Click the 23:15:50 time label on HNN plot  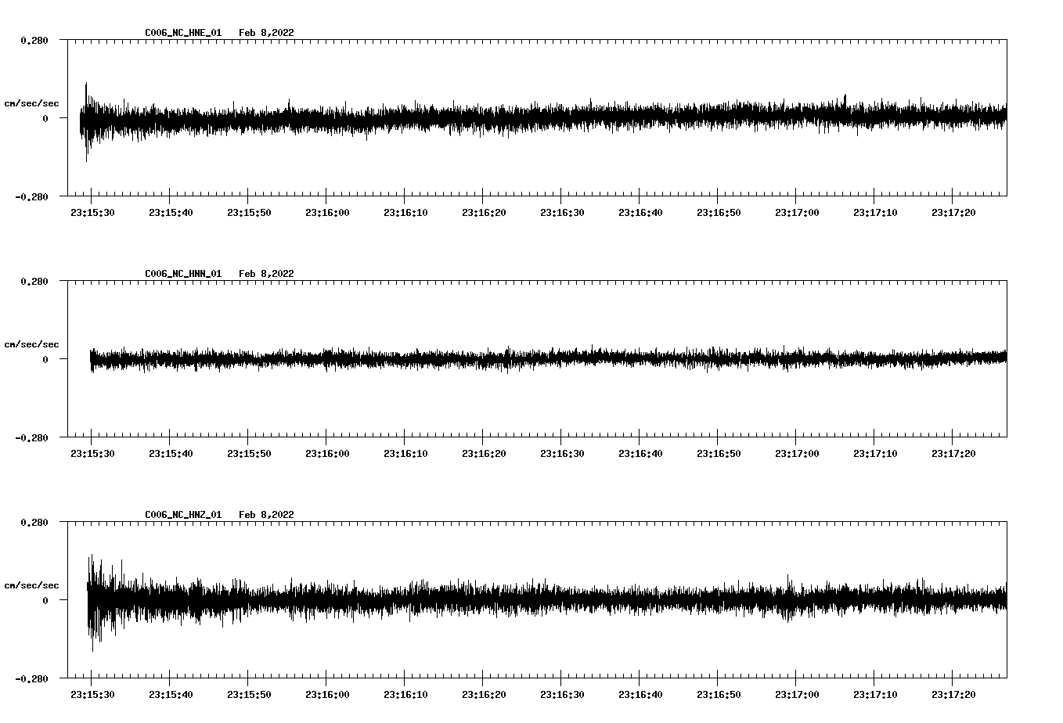point(249,453)
